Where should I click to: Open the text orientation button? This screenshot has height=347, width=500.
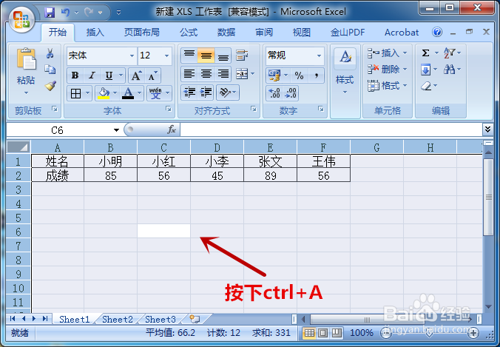tap(225, 92)
